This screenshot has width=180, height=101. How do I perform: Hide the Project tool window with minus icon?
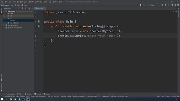pyautogui.click(x=32, y=8)
